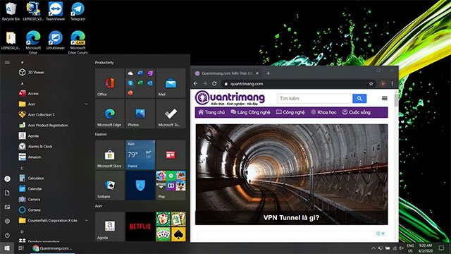The image size is (451, 254).
Task: Open the Microsoft To Do tile
Action: point(171,114)
